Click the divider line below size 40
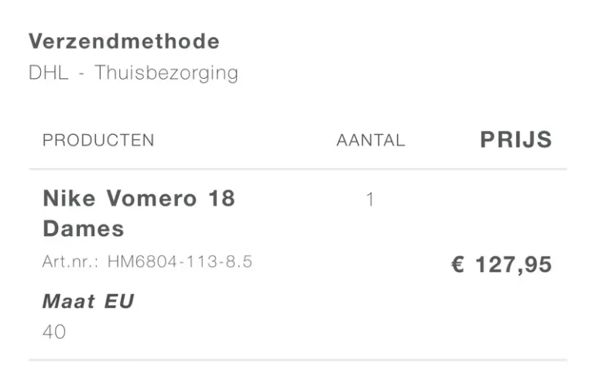 (298, 360)
